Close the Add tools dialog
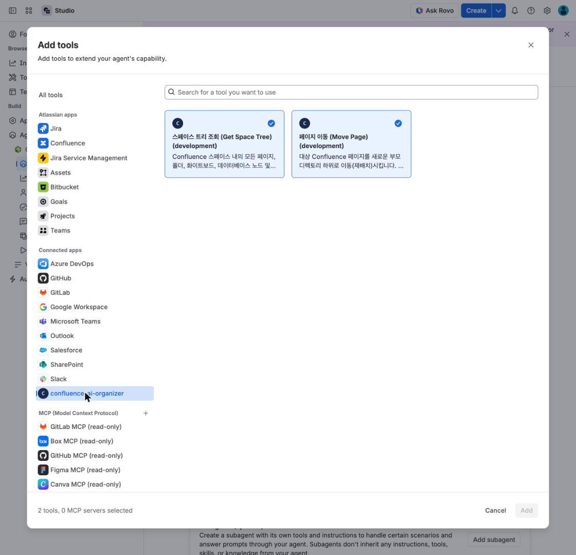The image size is (576, 555). pos(531,45)
